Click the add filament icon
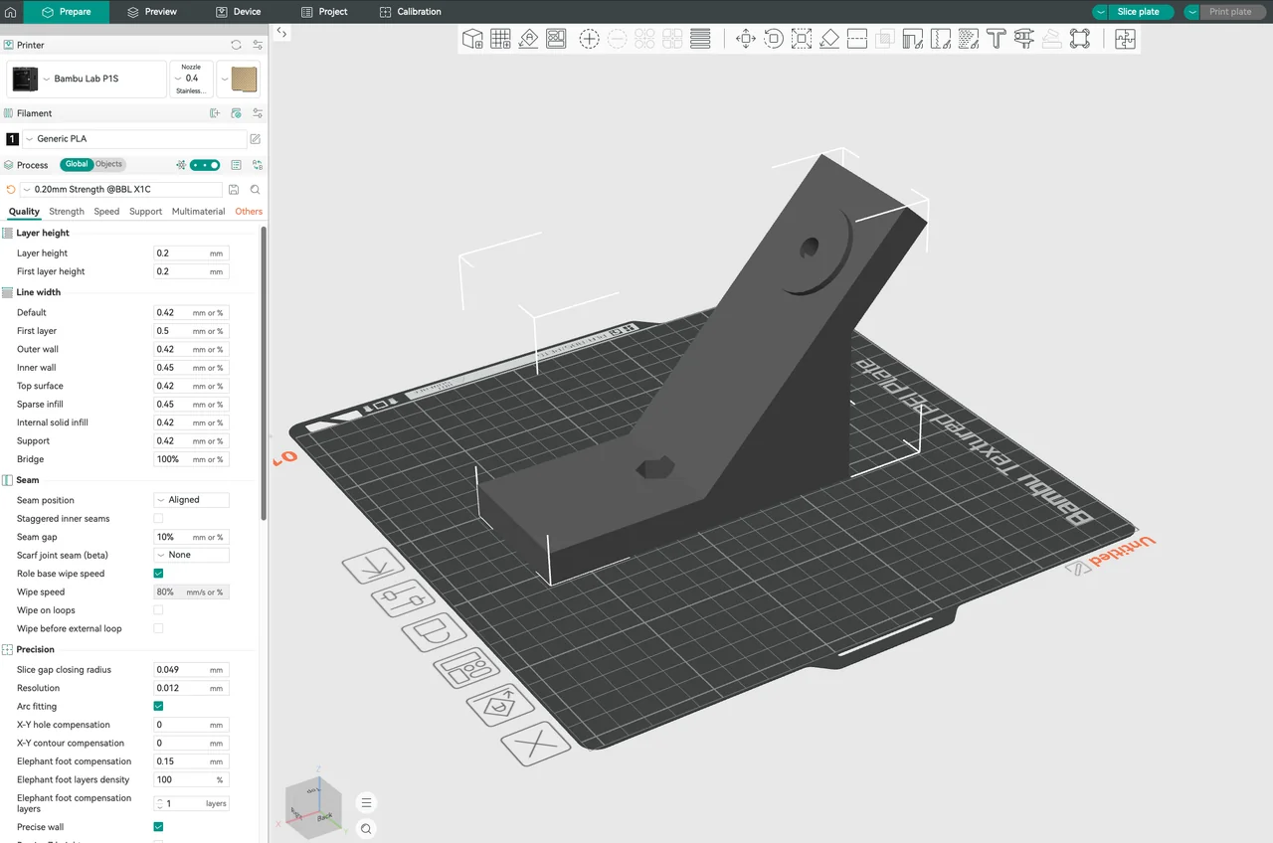 point(214,113)
